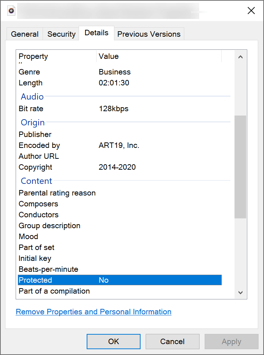Click the 02:01:30 length value
The width and height of the screenshot is (264, 355).
click(x=114, y=83)
